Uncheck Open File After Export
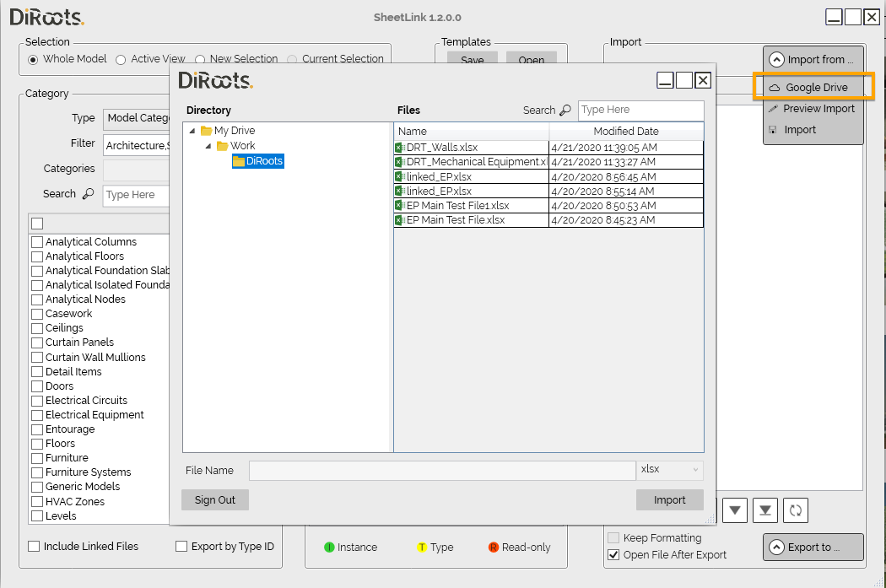Screen dimensions: 886x588 pos(613,554)
